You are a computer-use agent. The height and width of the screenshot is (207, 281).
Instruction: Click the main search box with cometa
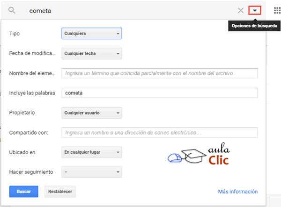(x=126, y=10)
